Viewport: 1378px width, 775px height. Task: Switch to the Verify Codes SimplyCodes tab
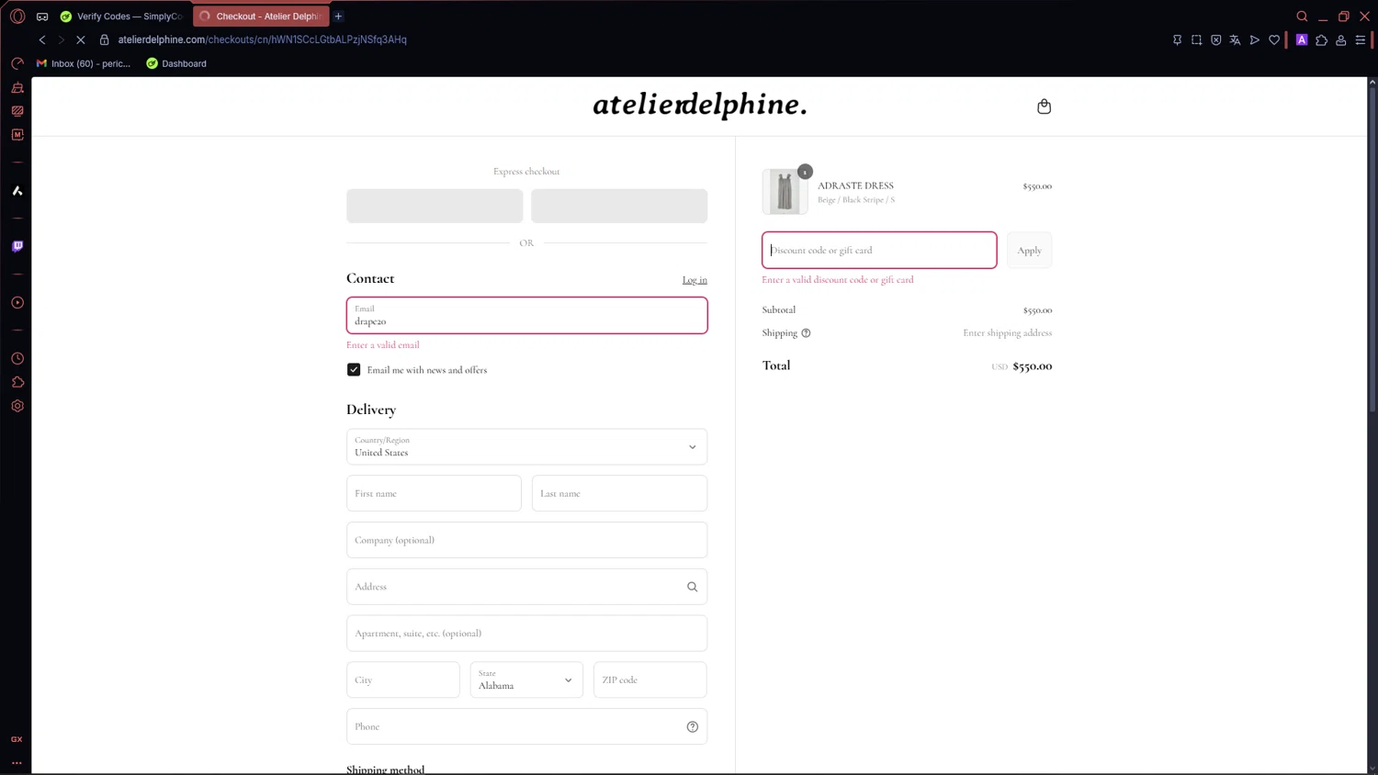[121, 17]
